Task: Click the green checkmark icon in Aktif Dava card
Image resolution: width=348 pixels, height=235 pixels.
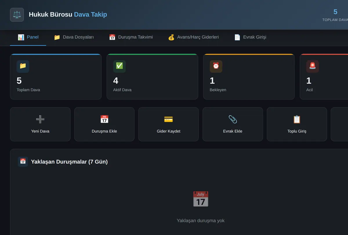Action: click(x=119, y=66)
